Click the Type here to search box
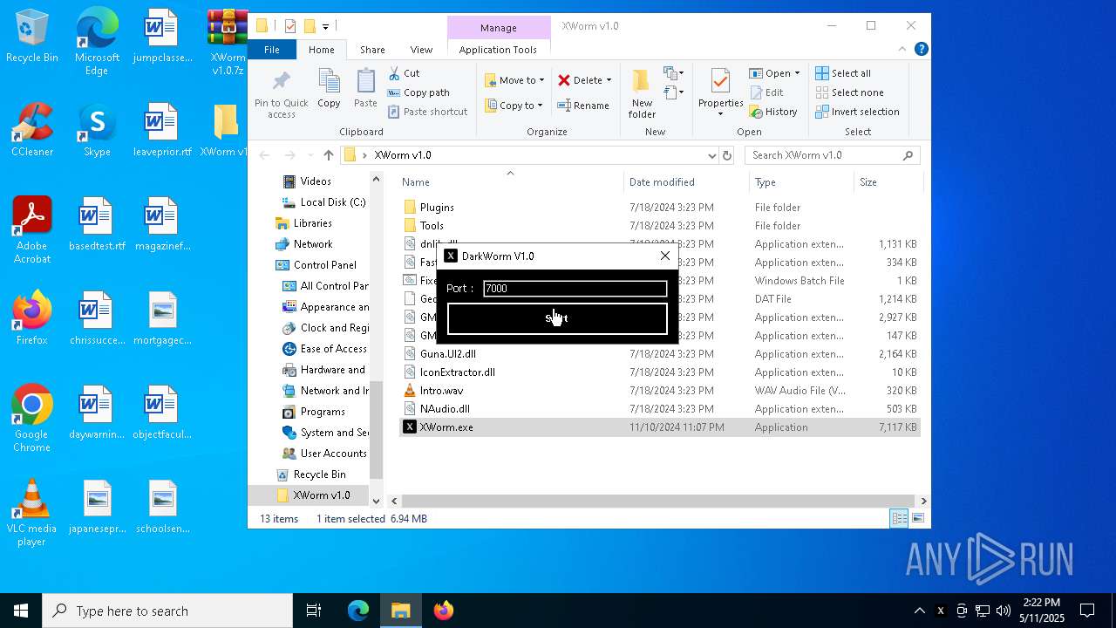The height and width of the screenshot is (628, 1116). [x=167, y=611]
